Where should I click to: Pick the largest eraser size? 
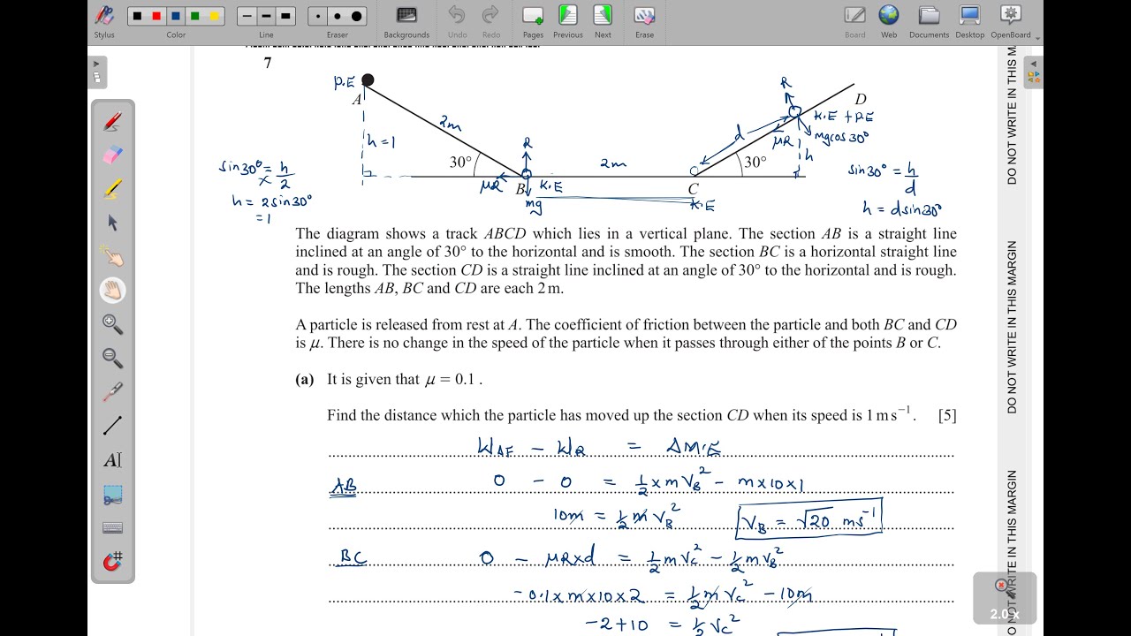[x=357, y=16]
